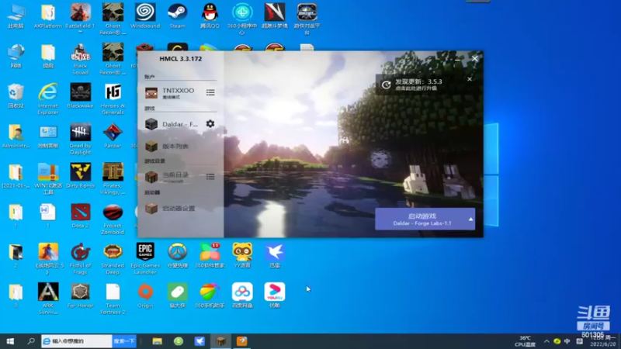This screenshot has height=349, width=621.
Task: Dismiss the update notification with its X
Action: pyautogui.click(x=470, y=79)
